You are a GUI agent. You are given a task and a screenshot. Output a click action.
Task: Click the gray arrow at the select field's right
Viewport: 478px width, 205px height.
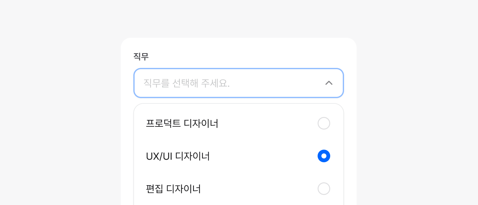coord(329,83)
